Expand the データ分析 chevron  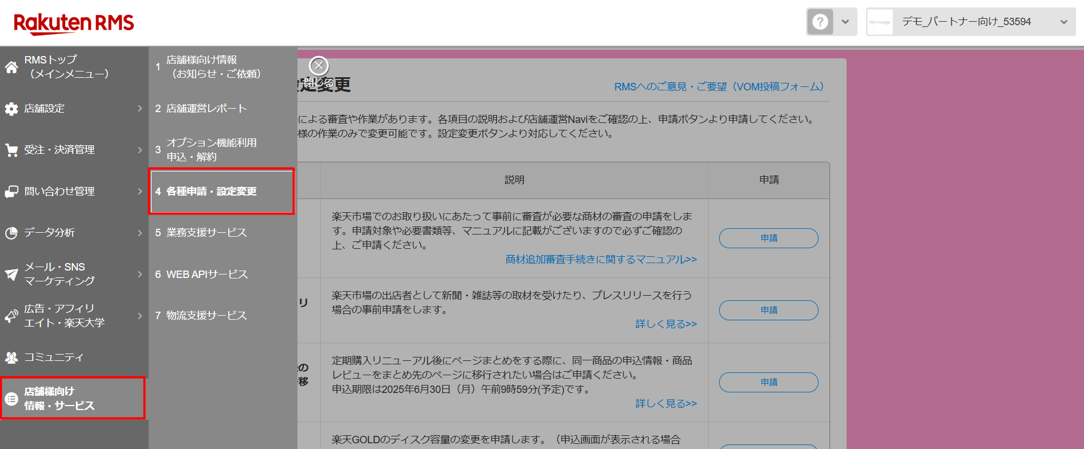click(140, 233)
